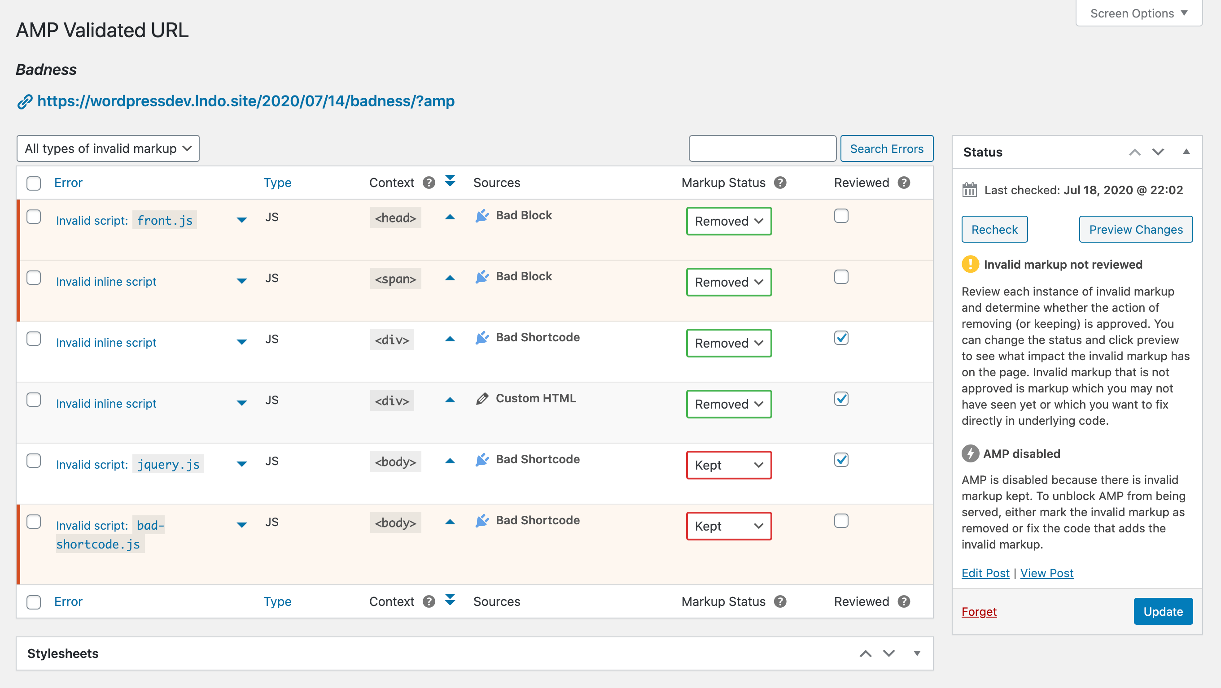Click the pencil icon next to Custom HTML
Screen dimensions: 1221x688
pos(481,398)
